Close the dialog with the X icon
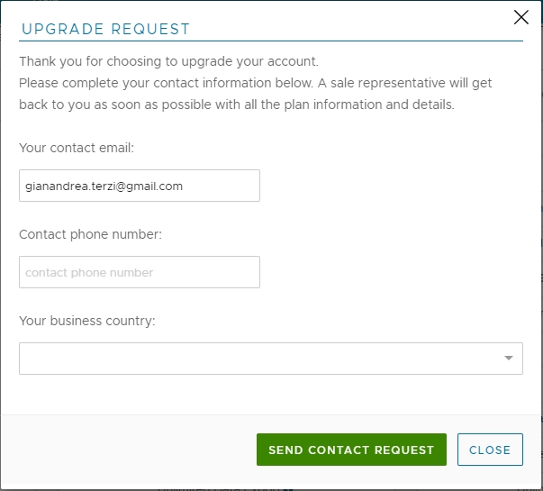The width and height of the screenshot is (543, 491). [520, 16]
